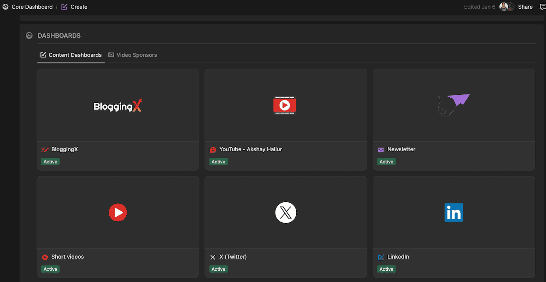Click the large LinkedIn logo cover
This screenshot has height=282, width=546.
pyautogui.click(x=454, y=213)
